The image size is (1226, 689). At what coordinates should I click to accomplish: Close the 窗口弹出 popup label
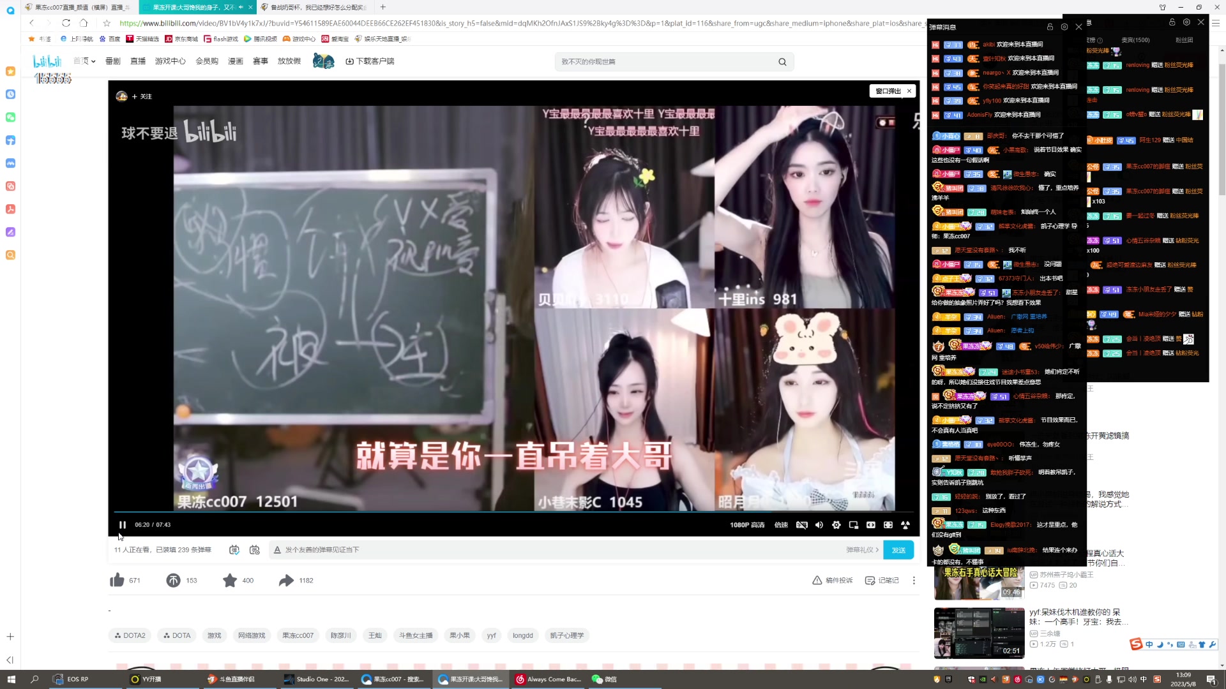(x=909, y=91)
